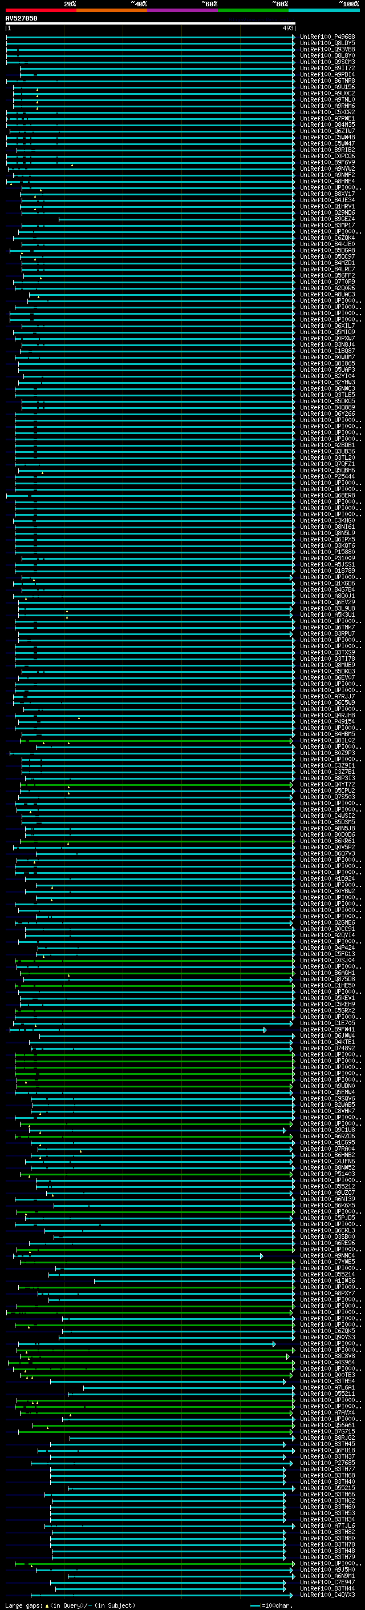Select hit UniRef100_Q93VB8

click(x=327, y=49)
